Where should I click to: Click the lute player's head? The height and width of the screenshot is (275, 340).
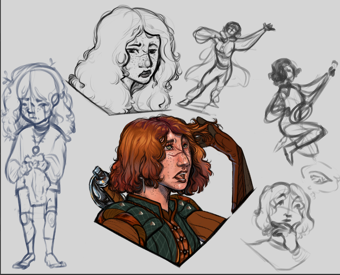[281, 73]
